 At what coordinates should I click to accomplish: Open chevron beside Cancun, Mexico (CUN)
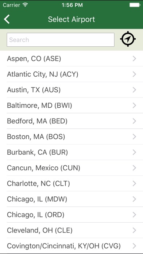tap(134, 168)
